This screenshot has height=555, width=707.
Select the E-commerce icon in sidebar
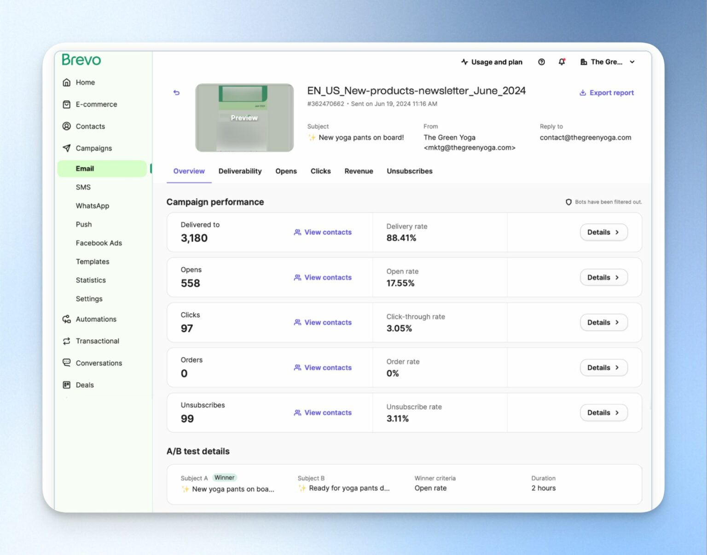click(66, 104)
